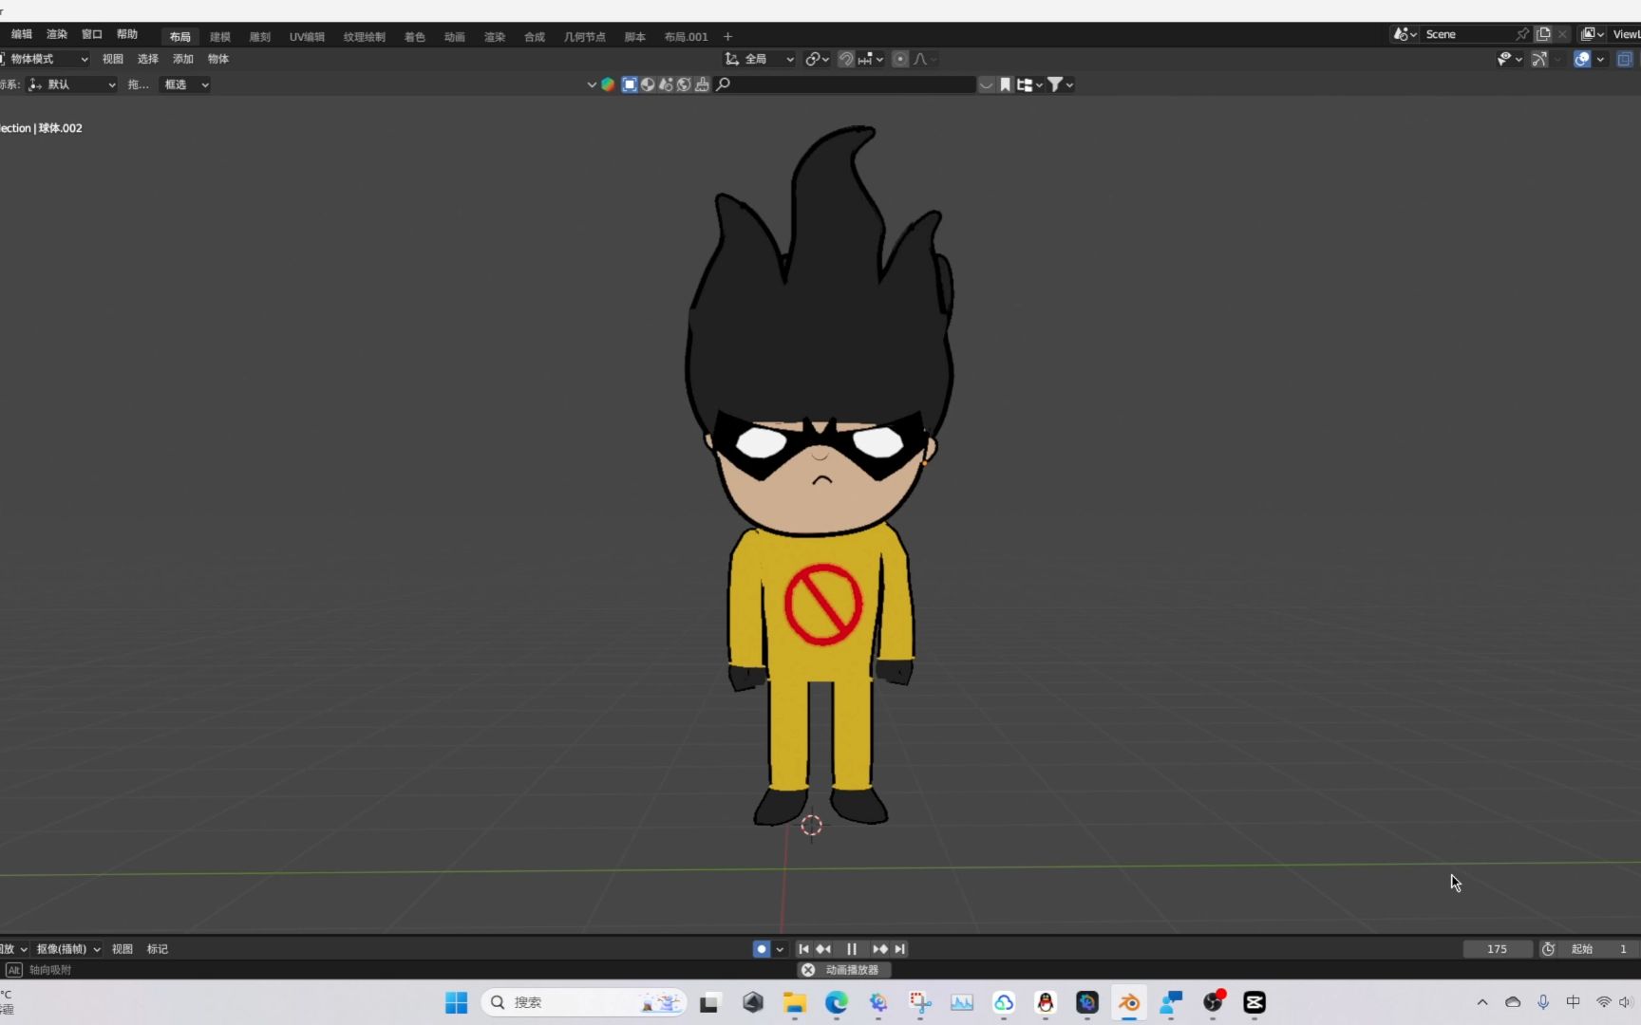Open the timeline 标记 menu
Image resolution: width=1641 pixels, height=1025 pixels.
[158, 949]
